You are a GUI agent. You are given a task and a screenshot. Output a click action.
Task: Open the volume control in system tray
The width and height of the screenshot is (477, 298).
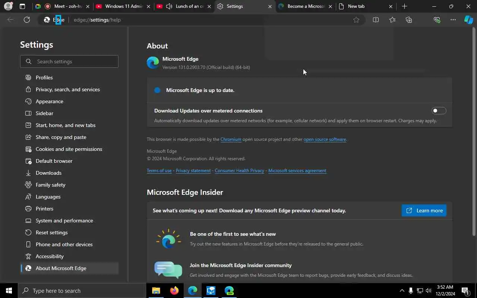[429, 291]
